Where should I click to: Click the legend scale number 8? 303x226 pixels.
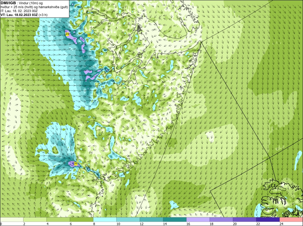[x=94, y=224]
